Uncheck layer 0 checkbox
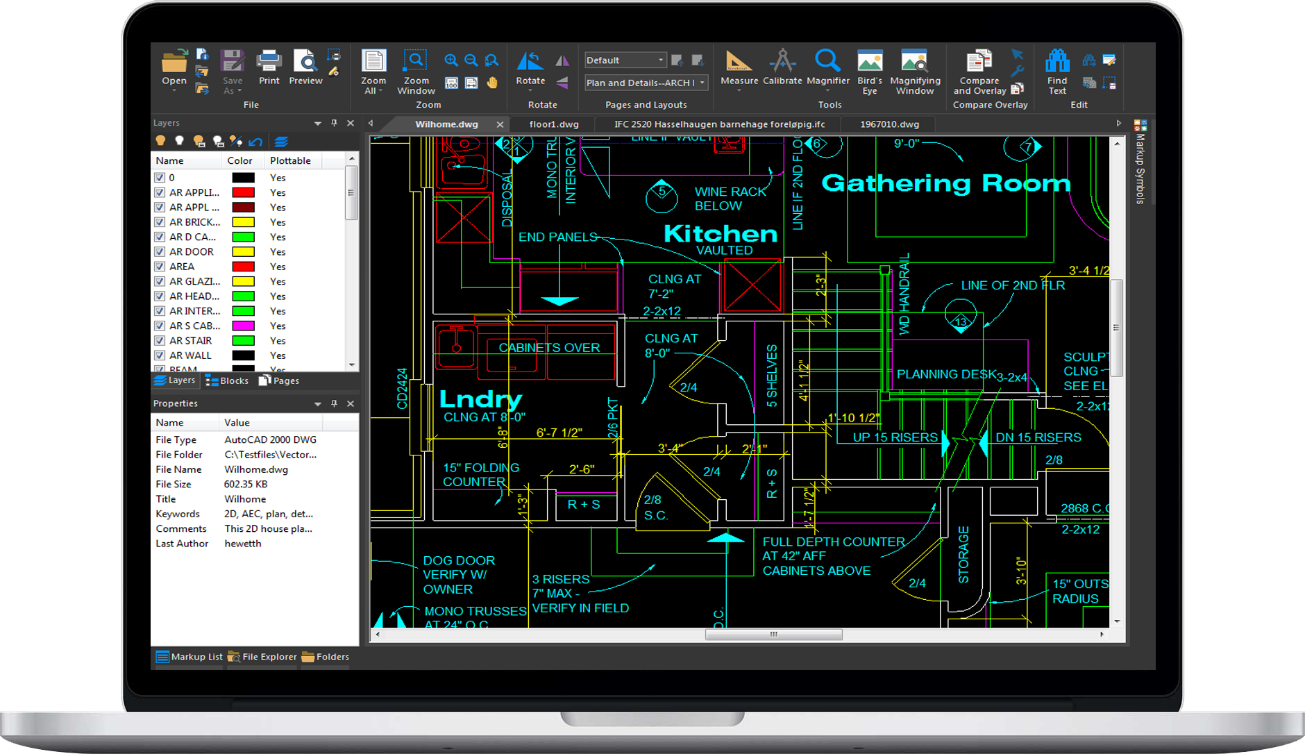The height and width of the screenshot is (754, 1305). click(x=160, y=178)
